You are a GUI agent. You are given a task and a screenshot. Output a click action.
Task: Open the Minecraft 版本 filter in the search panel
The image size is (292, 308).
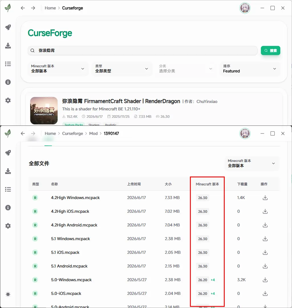[x=58, y=69]
